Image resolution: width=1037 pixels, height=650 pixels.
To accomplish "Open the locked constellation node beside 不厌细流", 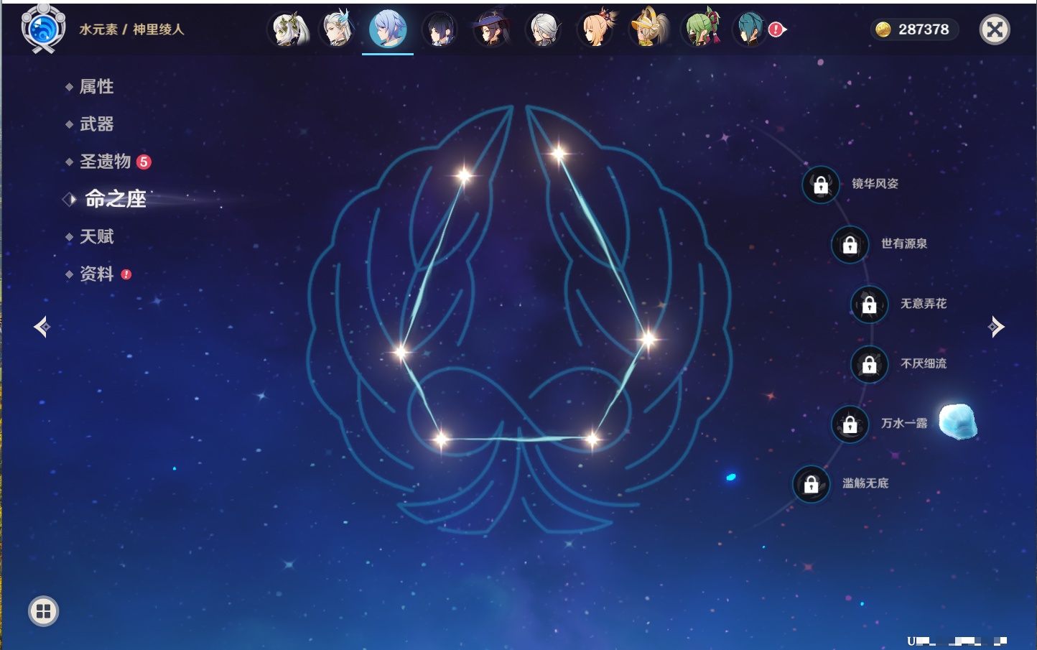I will [870, 365].
